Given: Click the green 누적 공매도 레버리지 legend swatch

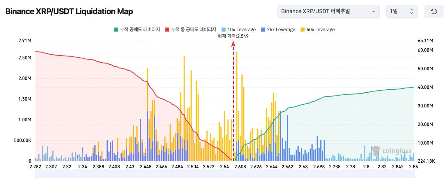Looking at the screenshot, I should pyautogui.click(x=116, y=30).
